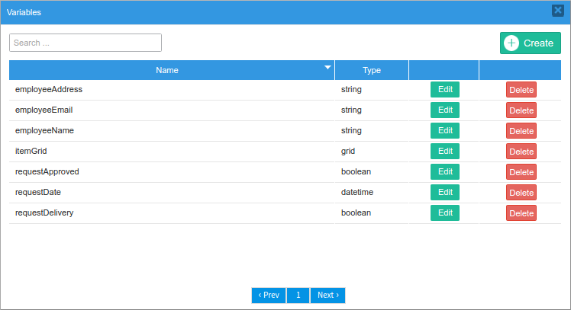Focus the Search input field

tap(85, 43)
